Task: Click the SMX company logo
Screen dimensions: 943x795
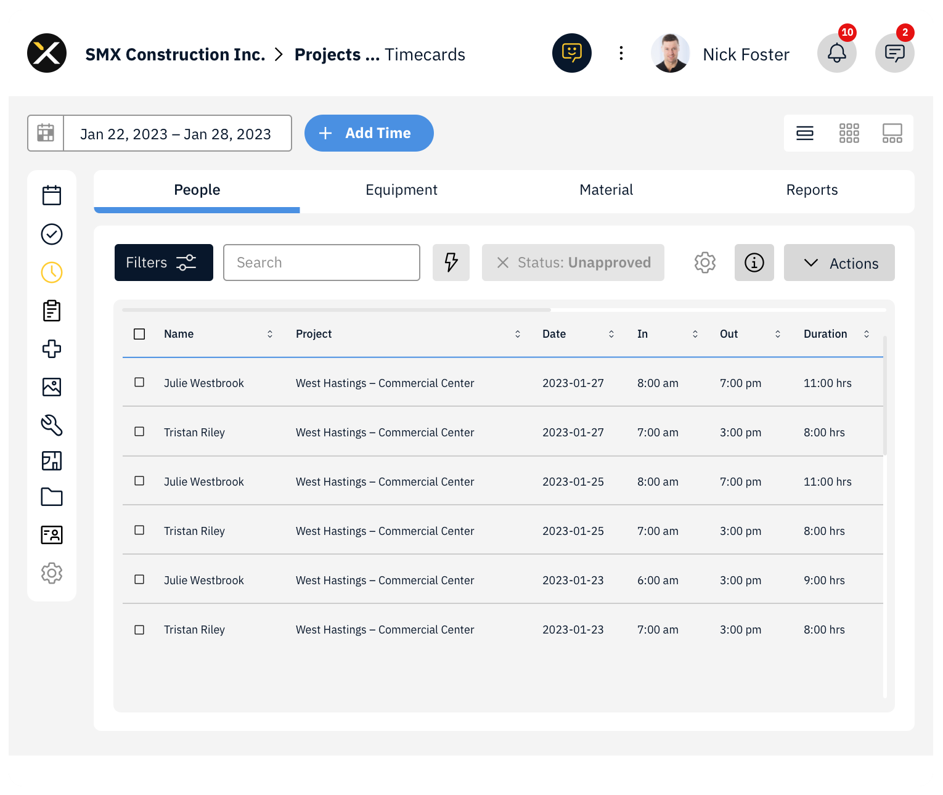Action: click(x=47, y=53)
